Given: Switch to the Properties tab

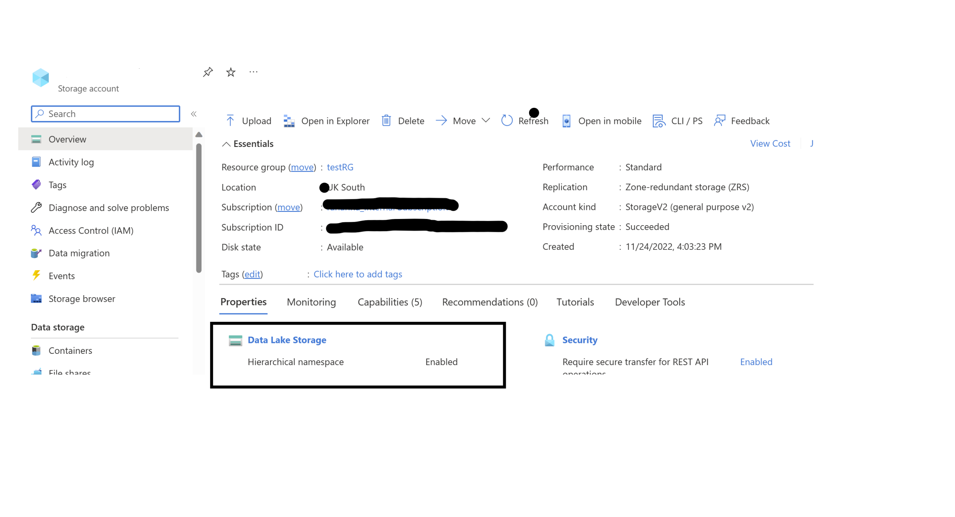Looking at the screenshot, I should [x=243, y=302].
